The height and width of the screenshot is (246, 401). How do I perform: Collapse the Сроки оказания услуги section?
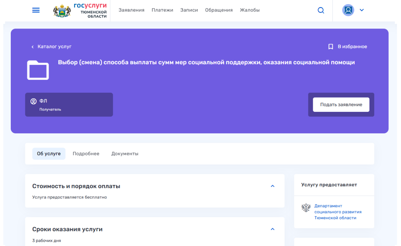pyautogui.click(x=273, y=229)
